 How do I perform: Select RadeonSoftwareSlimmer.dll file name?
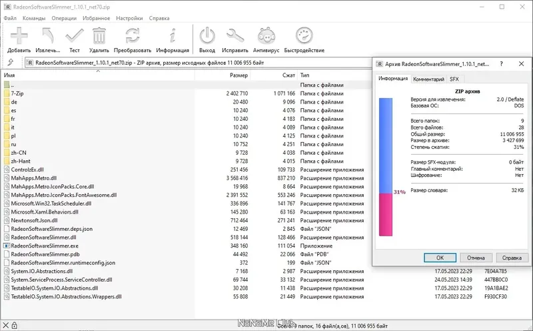pyautogui.click(x=43, y=238)
